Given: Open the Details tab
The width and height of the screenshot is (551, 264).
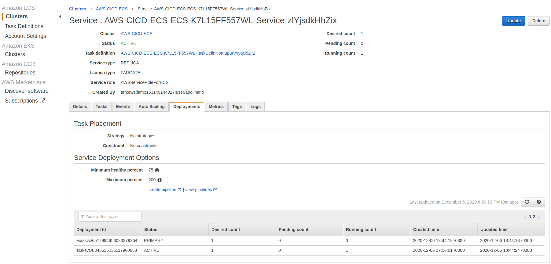Looking at the screenshot, I should 80,107.
